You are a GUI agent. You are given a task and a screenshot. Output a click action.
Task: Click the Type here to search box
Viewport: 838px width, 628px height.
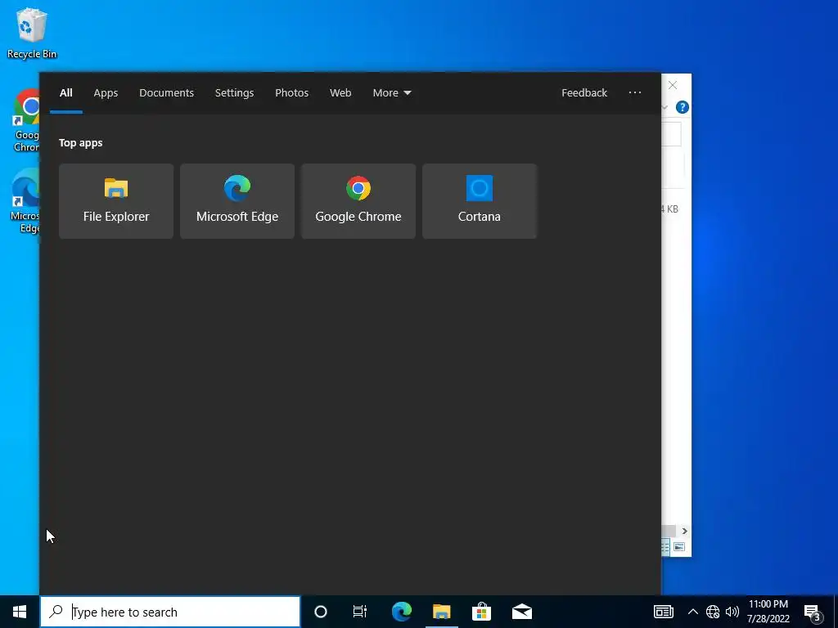tap(170, 612)
